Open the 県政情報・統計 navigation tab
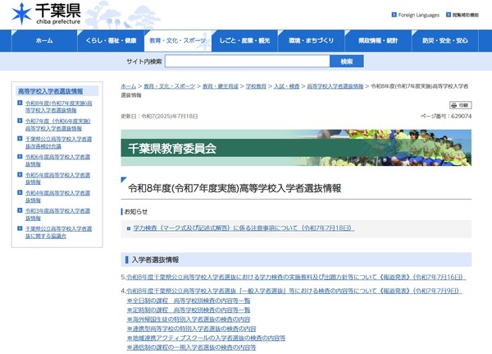 [378, 40]
